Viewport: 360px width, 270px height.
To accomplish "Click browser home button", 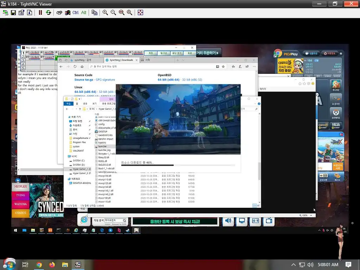I will [x=82, y=66].
